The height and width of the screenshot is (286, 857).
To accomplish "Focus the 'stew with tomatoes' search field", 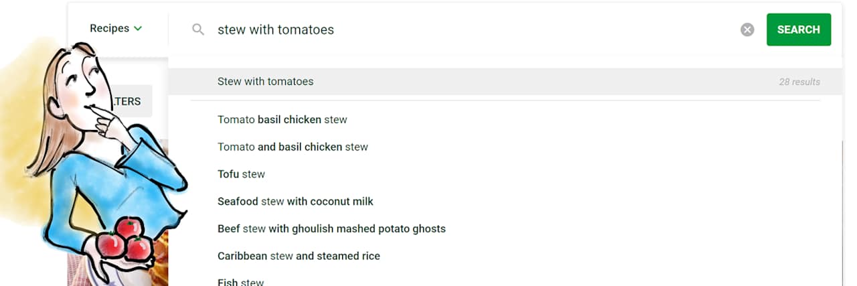I will pyautogui.click(x=469, y=29).
